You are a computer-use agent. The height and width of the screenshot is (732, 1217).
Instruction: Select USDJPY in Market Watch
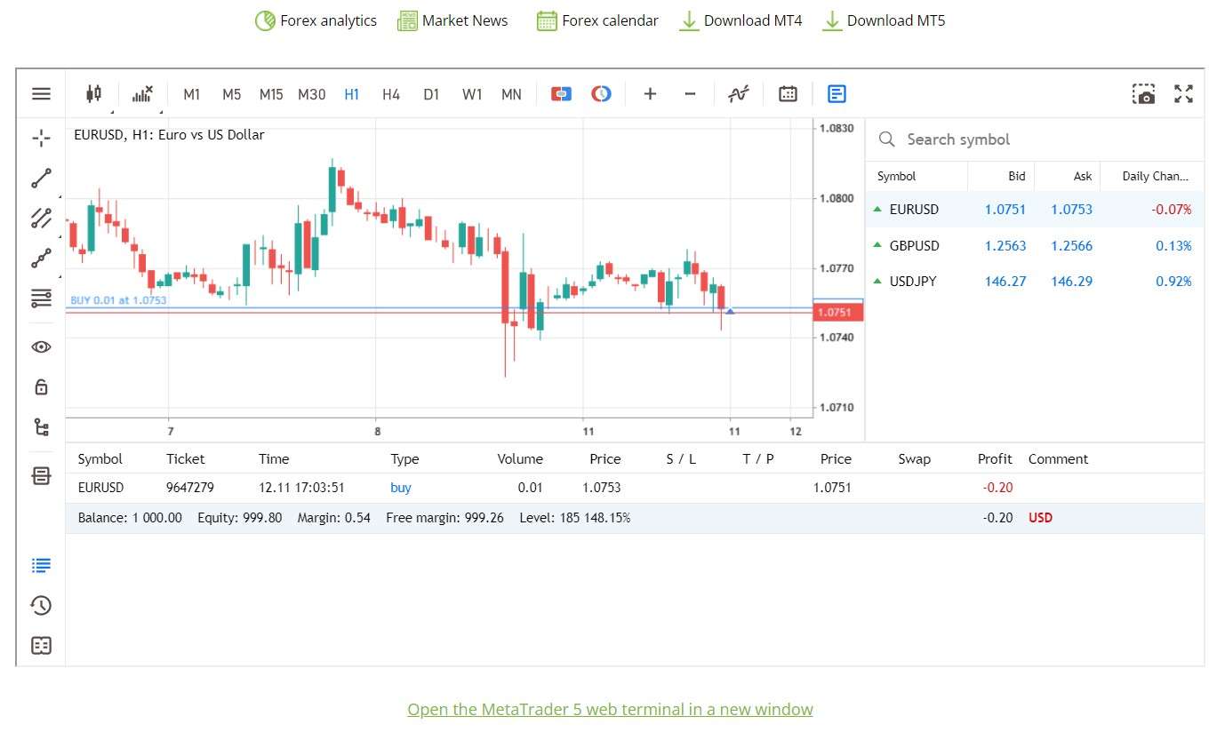click(1035, 282)
